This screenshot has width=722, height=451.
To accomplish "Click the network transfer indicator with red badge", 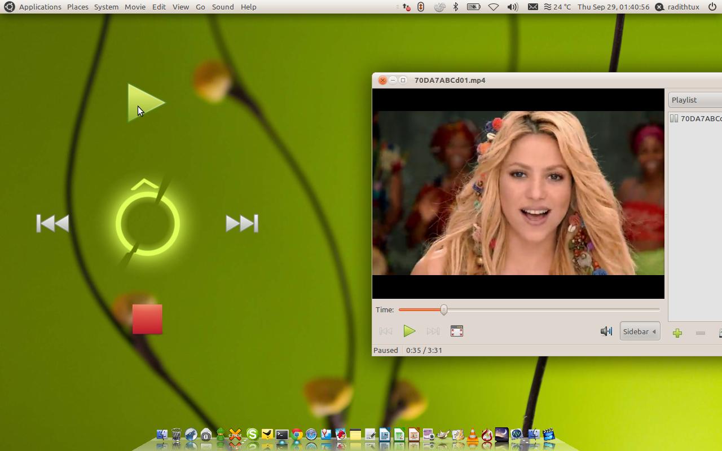I will coord(406,7).
